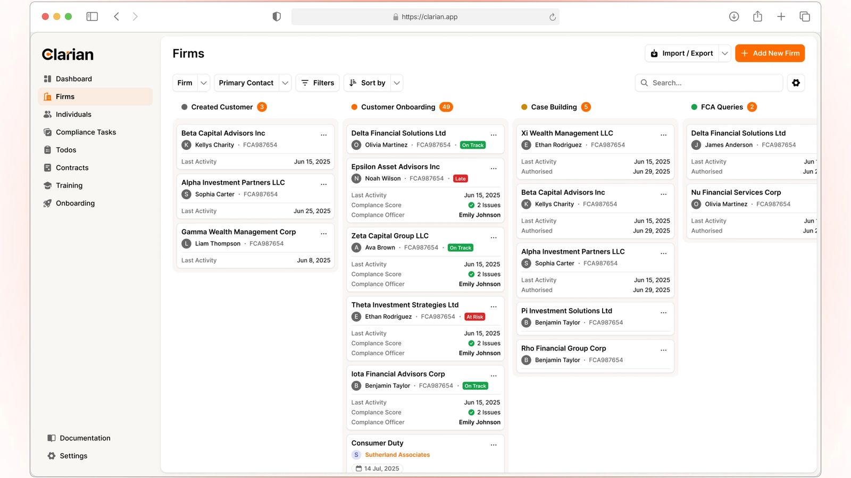Screen dimensions: 851x478
Task: Click Add New Firm button
Action: coord(770,53)
